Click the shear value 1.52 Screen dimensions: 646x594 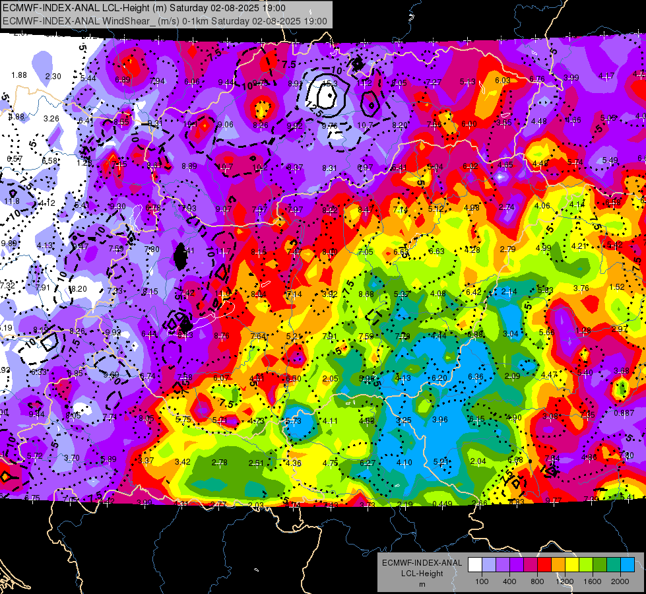(617, 287)
